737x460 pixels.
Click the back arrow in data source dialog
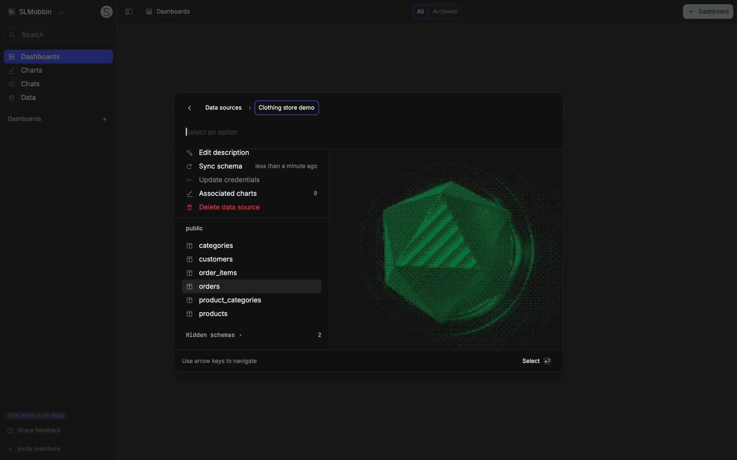(189, 108)
